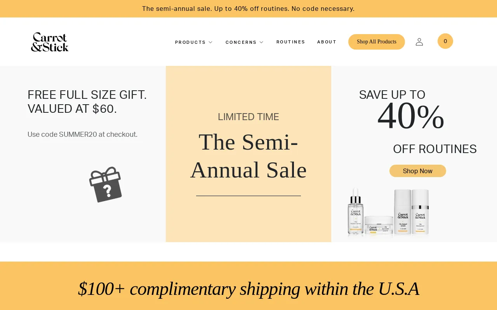Click the SUMMER20 code text

click(x=82, y=134)
